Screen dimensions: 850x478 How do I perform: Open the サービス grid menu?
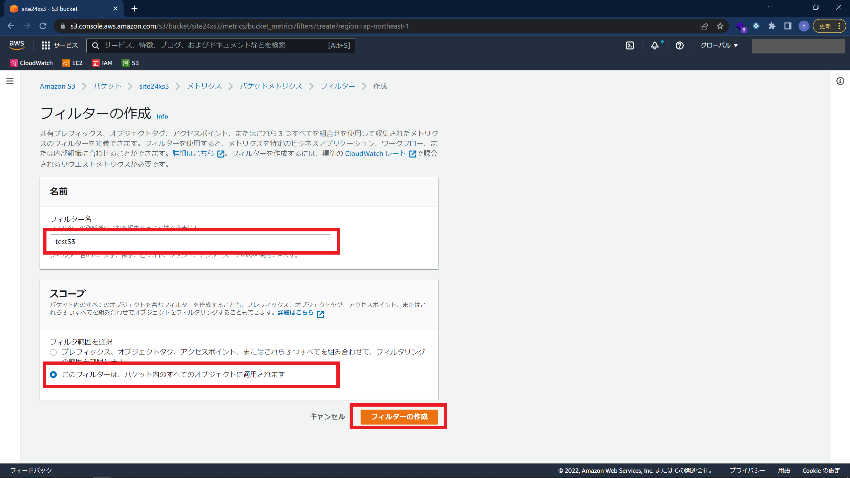pyautogui.click(x=60, y=45)
